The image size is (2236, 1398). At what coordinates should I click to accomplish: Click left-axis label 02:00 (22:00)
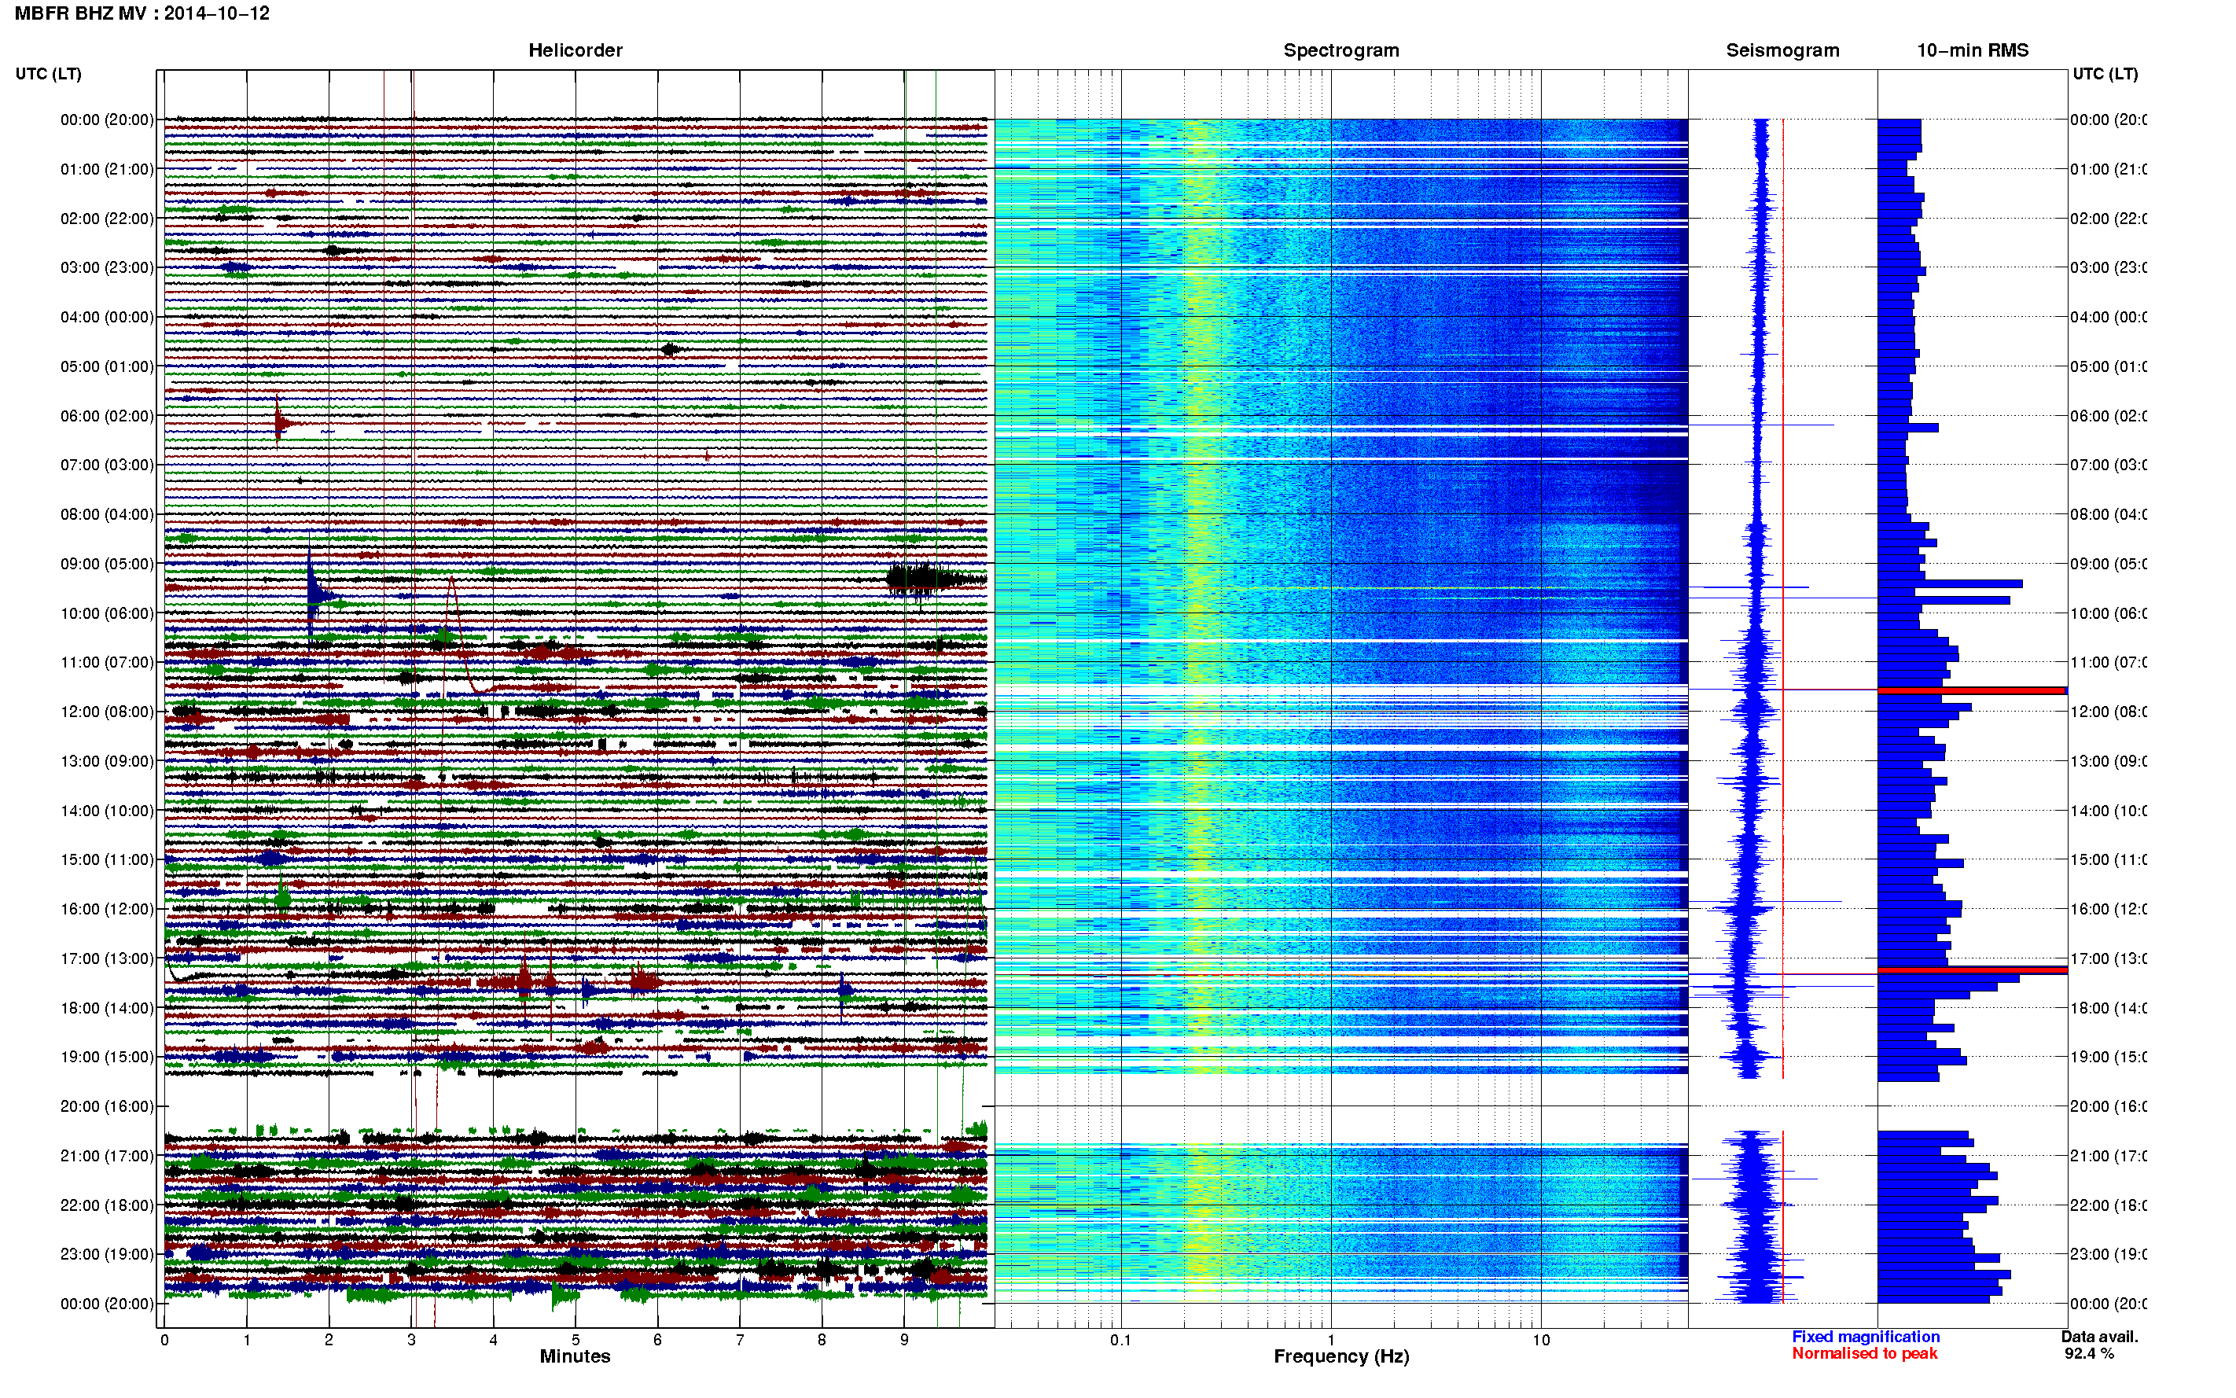[107, 219]
